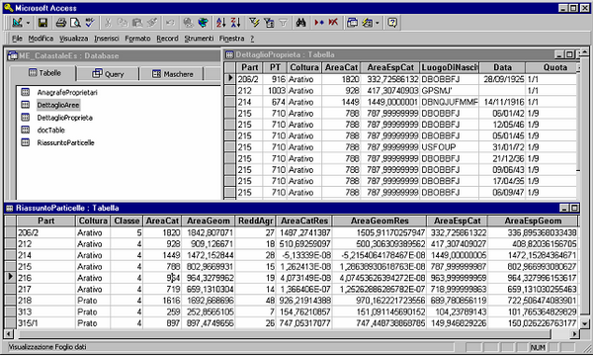Click the PT column header
The image size is (593, 356).
(x=275, y=67)
